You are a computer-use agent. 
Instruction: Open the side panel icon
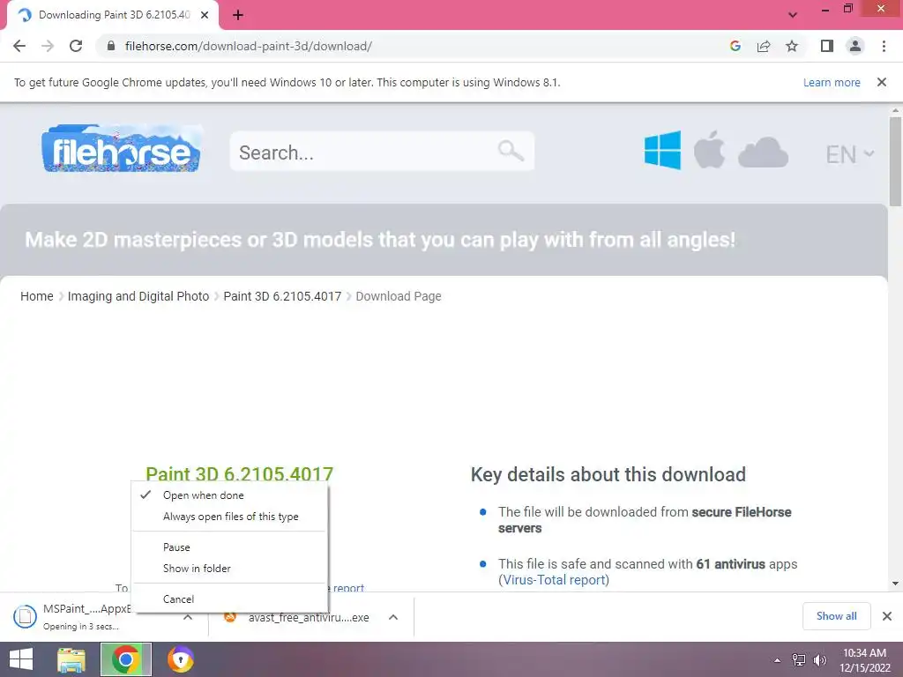click(827, 46)
